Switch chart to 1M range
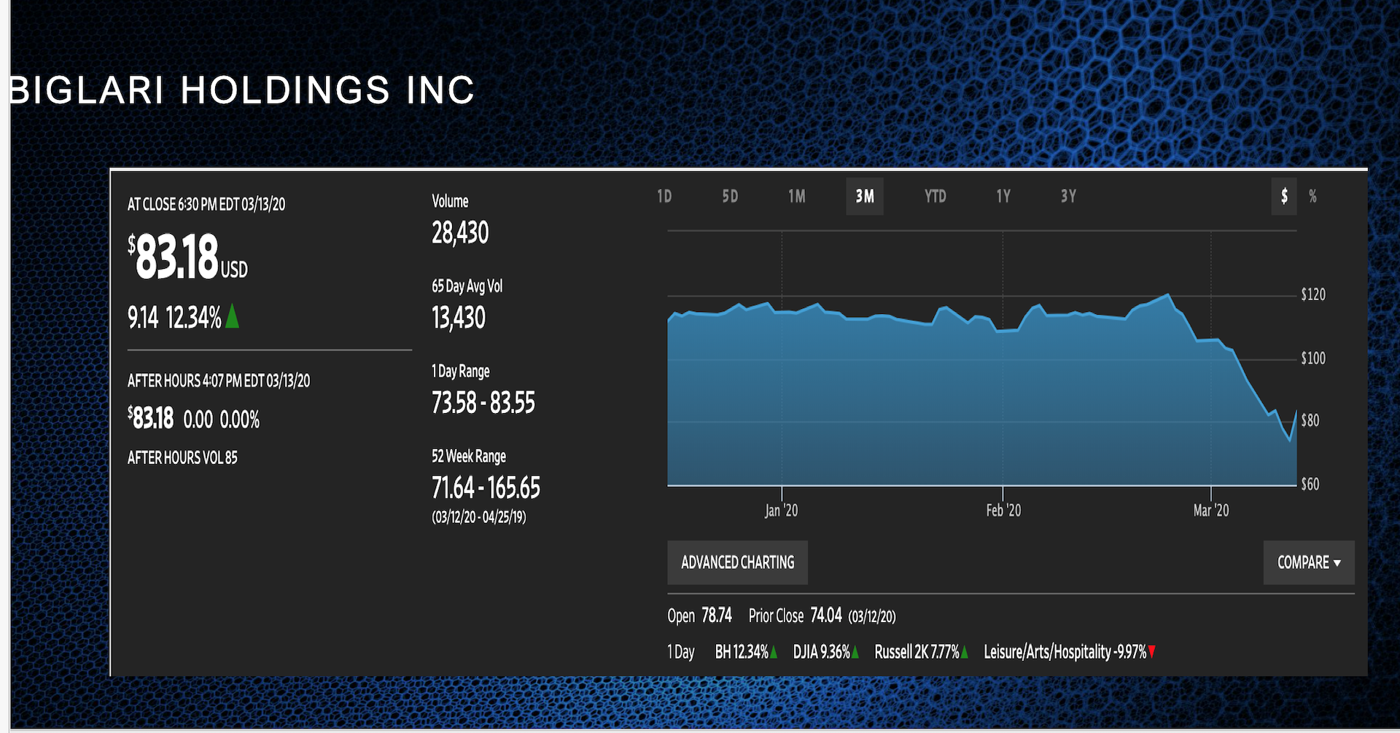Image resolution: width=1400 pixels, height=733 pixels. click(796, 196)
